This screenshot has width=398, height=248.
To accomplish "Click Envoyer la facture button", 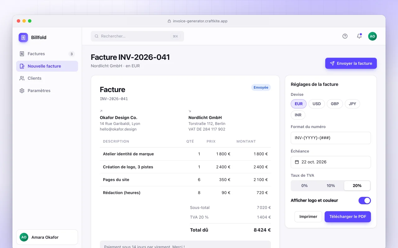I will [x=351, y=63].
